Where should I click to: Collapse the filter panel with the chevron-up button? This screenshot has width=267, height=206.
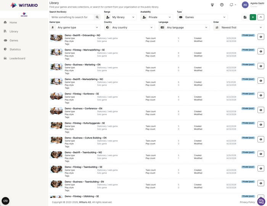click(x=261, y=17)
